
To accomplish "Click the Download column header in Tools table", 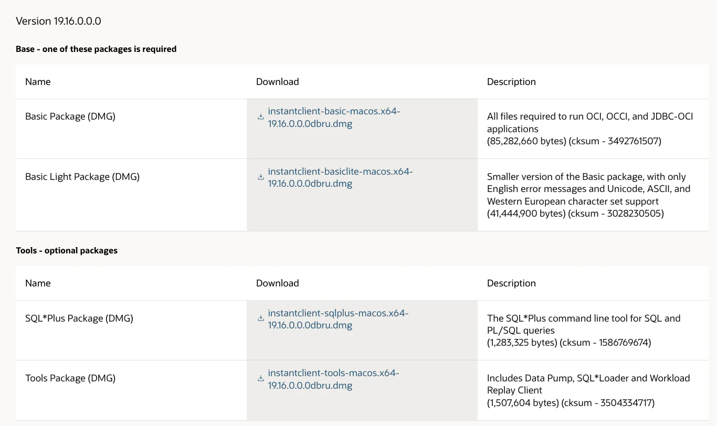I will tap(278, 283).
